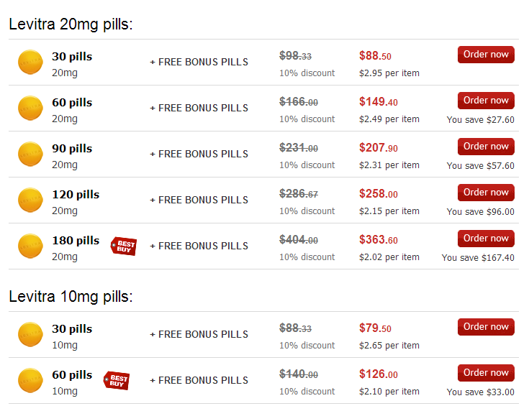Click the yellow pill icon for 30 pills 20mg
529x406 pixels.
30,62
